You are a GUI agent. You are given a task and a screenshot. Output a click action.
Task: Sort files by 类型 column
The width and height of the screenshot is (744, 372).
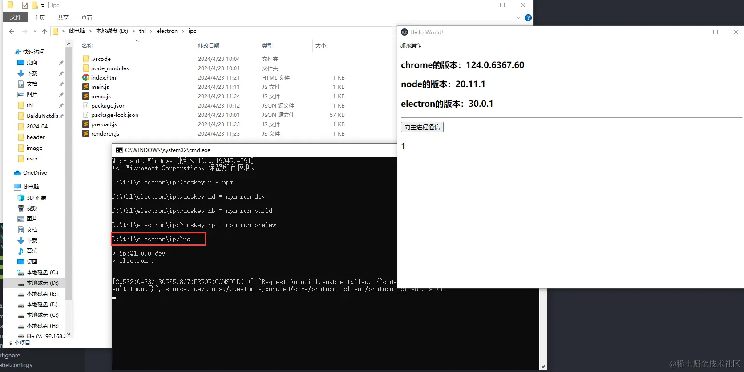[x=267, y=45]
